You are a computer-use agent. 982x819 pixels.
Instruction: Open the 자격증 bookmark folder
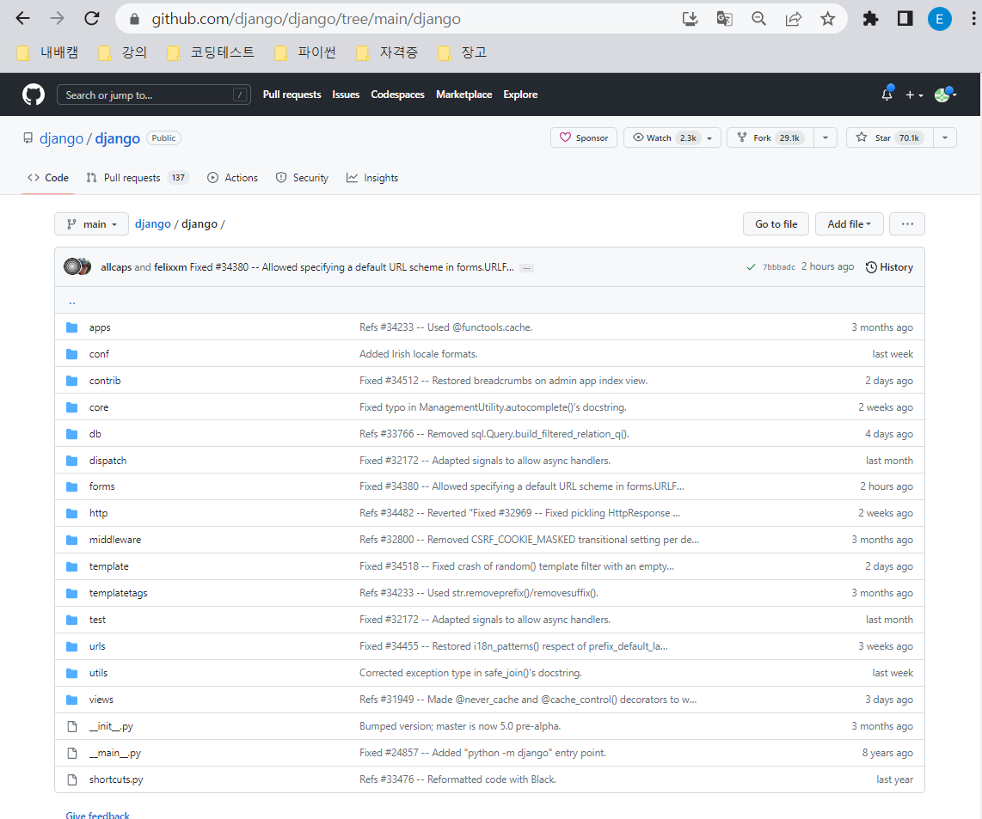(387, 52)
